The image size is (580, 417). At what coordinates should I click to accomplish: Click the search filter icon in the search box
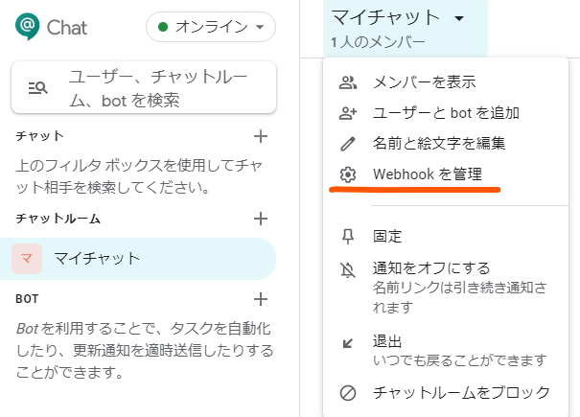click(x=37, y=88)
